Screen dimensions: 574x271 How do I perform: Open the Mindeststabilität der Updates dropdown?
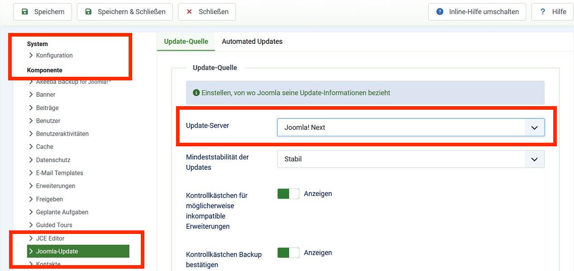click(x=411, y=159)
